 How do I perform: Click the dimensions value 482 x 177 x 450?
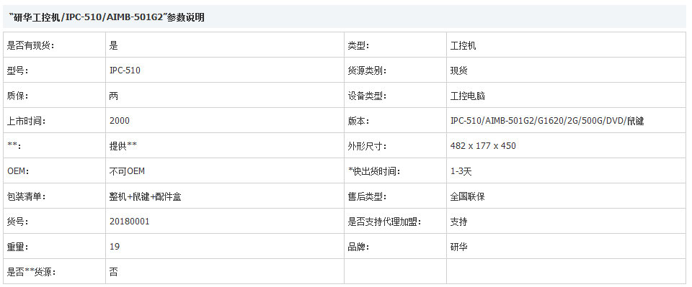point(483,146)
